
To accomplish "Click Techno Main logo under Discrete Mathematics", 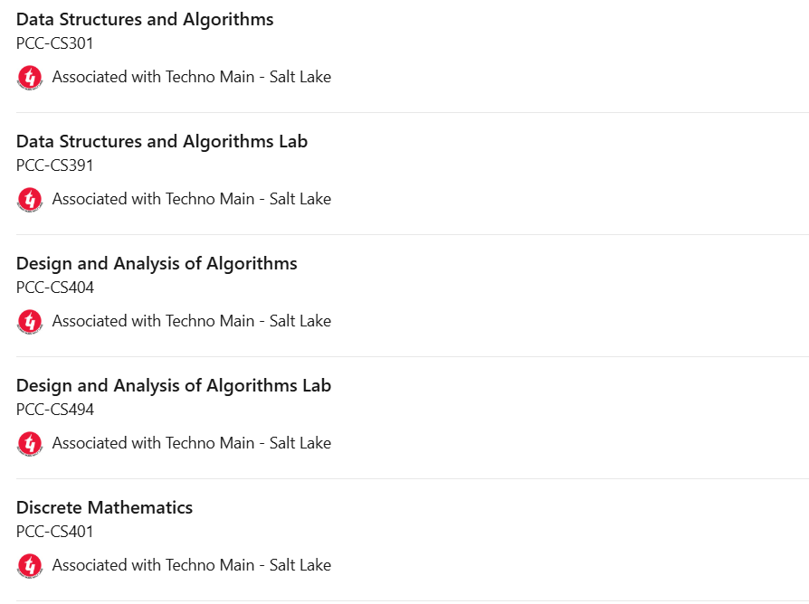I will (x=30, y=566).
